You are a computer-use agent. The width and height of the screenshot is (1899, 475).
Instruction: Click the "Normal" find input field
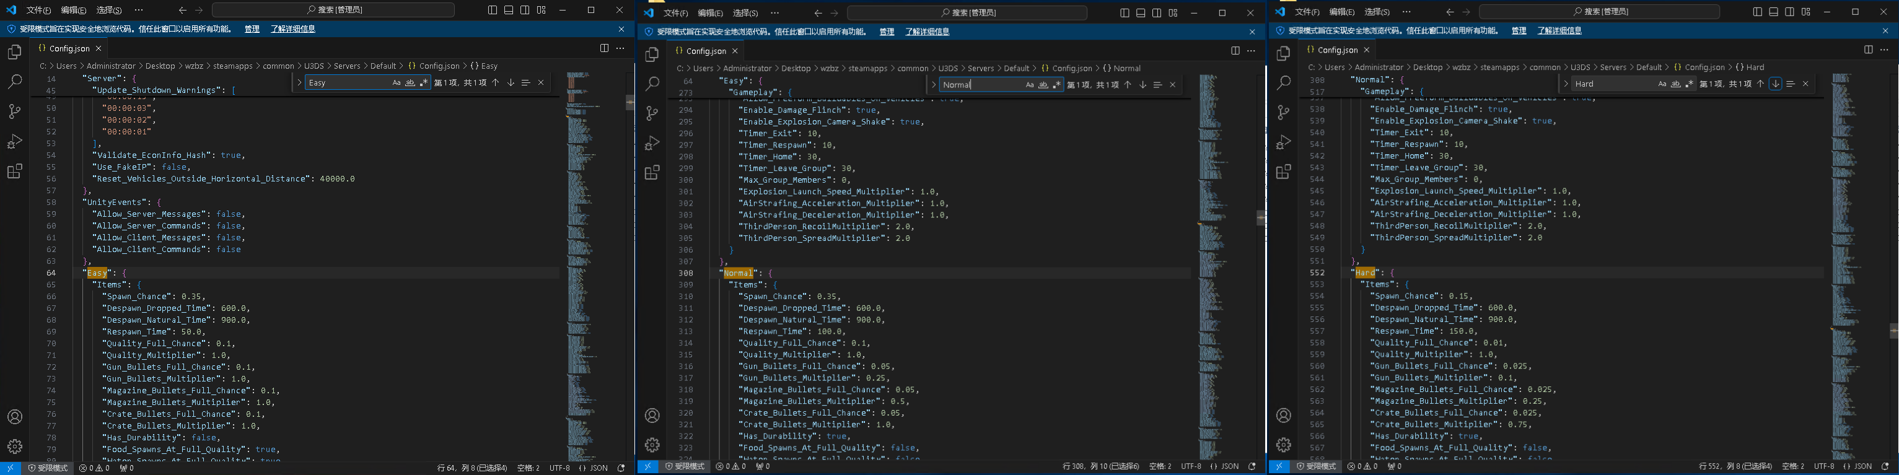click(x=980, y=85)
